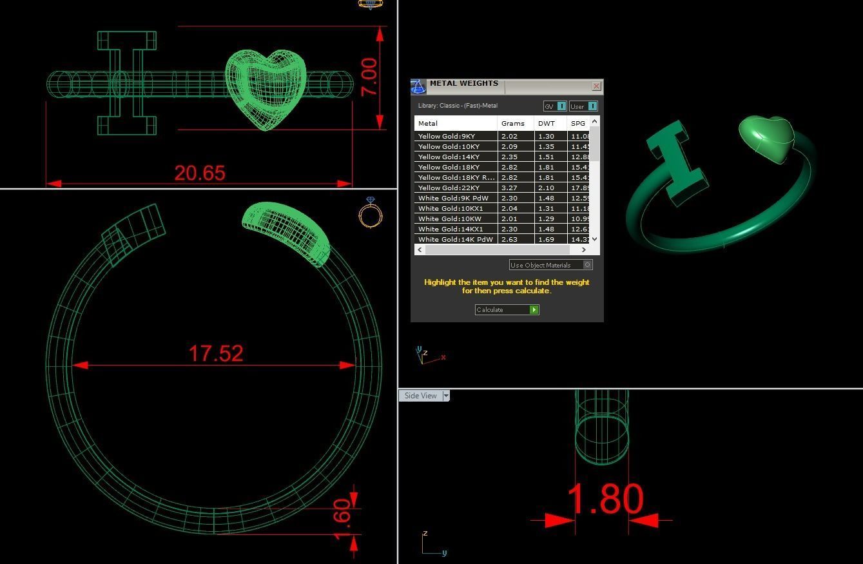Click the metal list scroll-down arrow
863x564 pixels.
coord(594,239)
